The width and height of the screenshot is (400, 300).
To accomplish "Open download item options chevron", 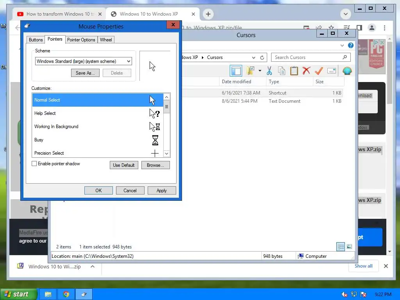I will coord(93,266).
